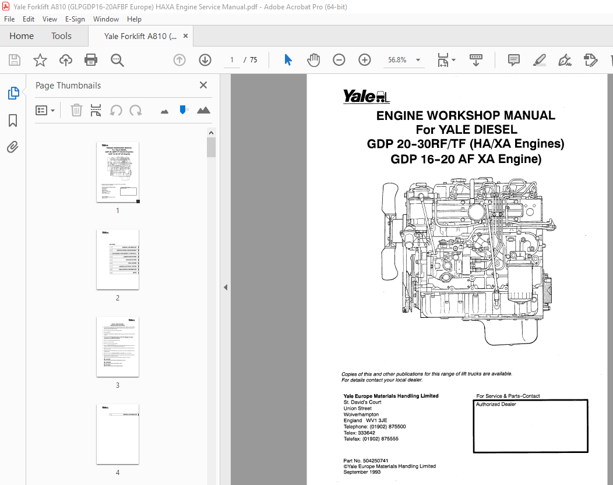This screenshot has width=613, height=485.
Task: Add bookmark with the star icon
Action: coord(40,60)
